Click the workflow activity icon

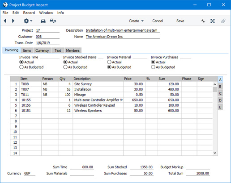203,21
